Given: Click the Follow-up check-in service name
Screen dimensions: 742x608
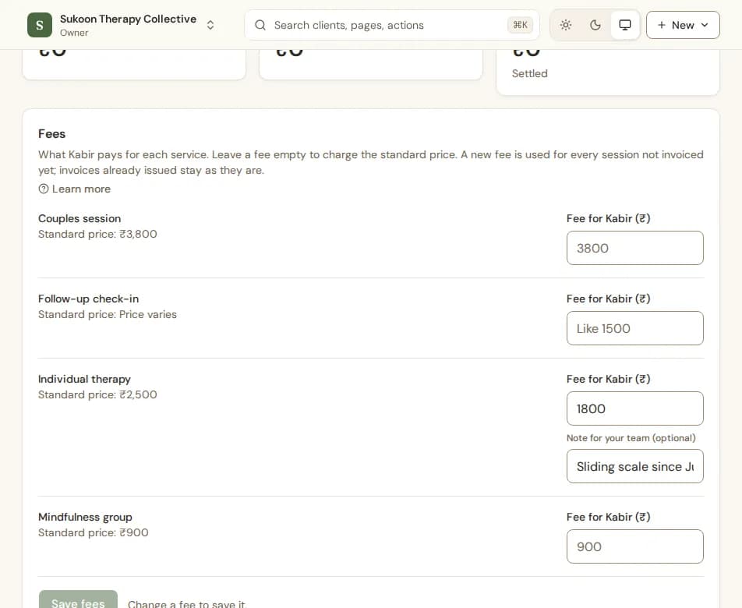Looking at the screenshot, I should click(x=89, y=299).
